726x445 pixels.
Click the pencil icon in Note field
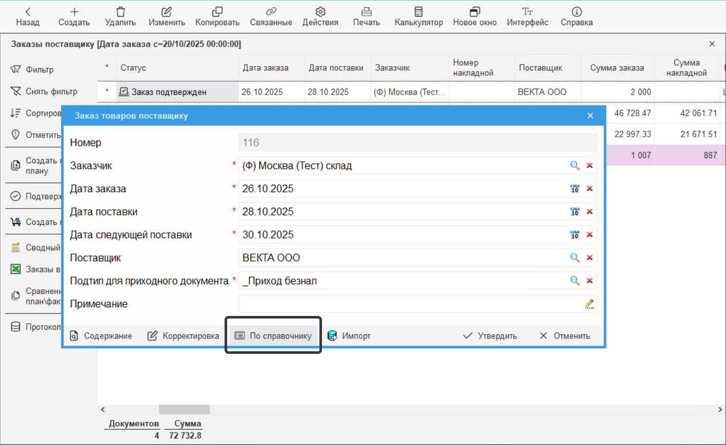tap(590, 304)
